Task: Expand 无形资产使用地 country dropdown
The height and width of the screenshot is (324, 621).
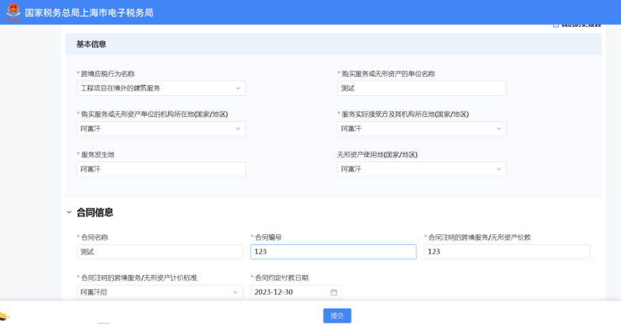Action: 421,169
